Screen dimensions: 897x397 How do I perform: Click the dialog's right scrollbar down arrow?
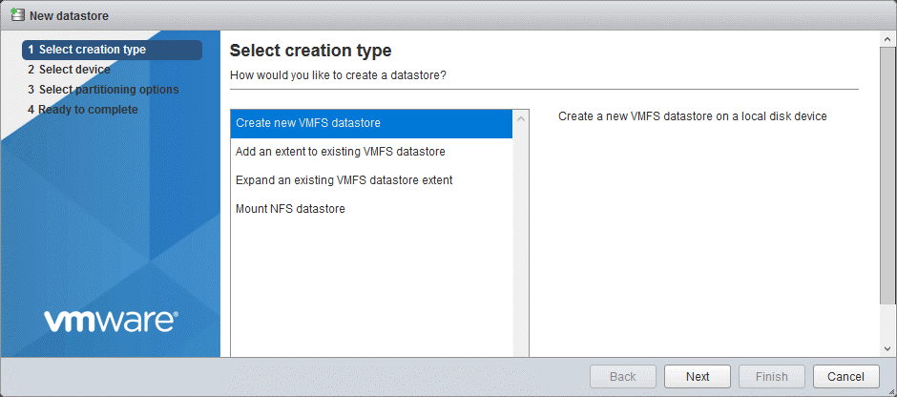[887, 349]
